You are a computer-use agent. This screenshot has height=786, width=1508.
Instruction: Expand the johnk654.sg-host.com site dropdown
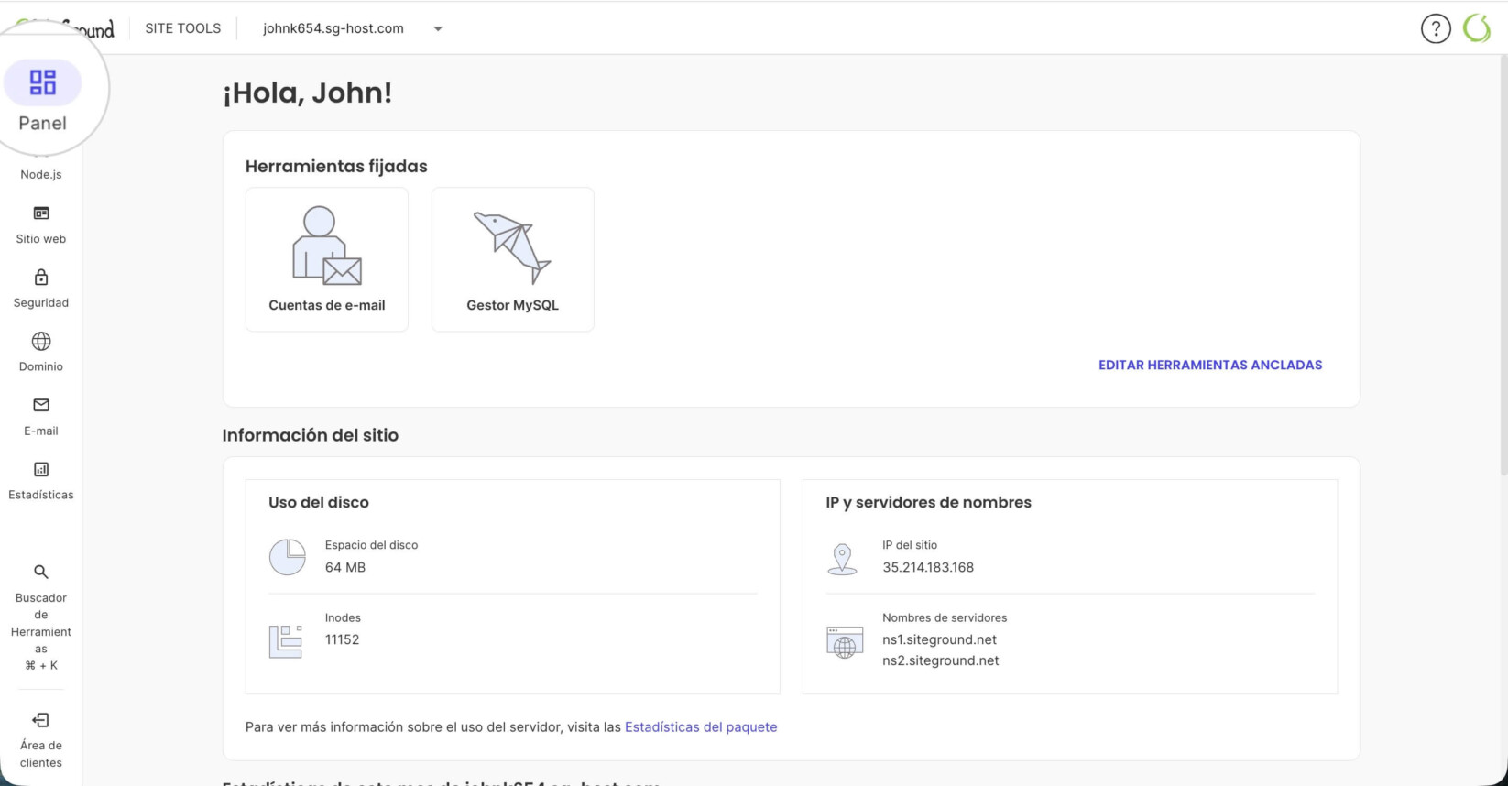tap(438, 28)
